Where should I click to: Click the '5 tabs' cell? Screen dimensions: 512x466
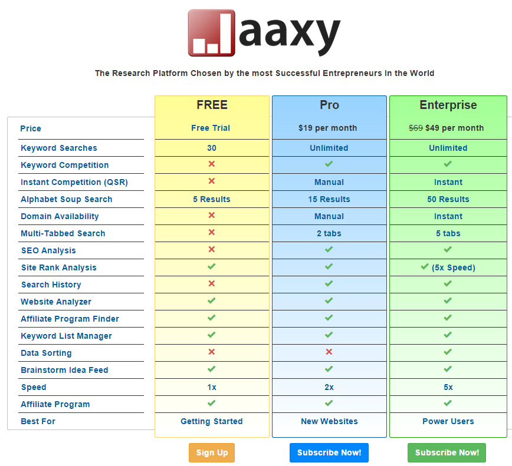[448, 233]
